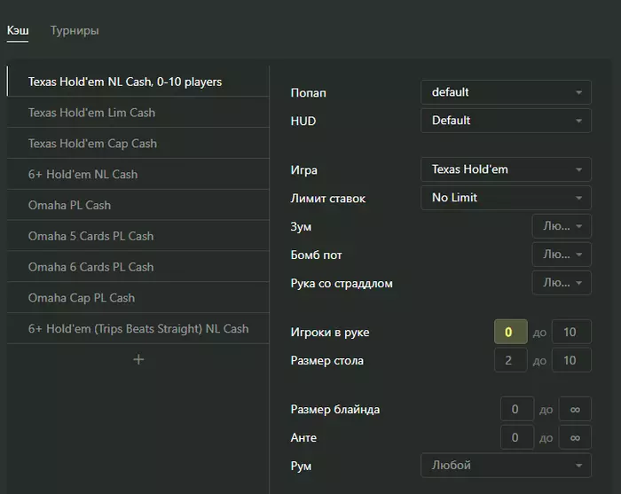Open the Рука со страддлом dropdown
The height and width of the screenshot is (494, 621).
[x=562, y=283]
